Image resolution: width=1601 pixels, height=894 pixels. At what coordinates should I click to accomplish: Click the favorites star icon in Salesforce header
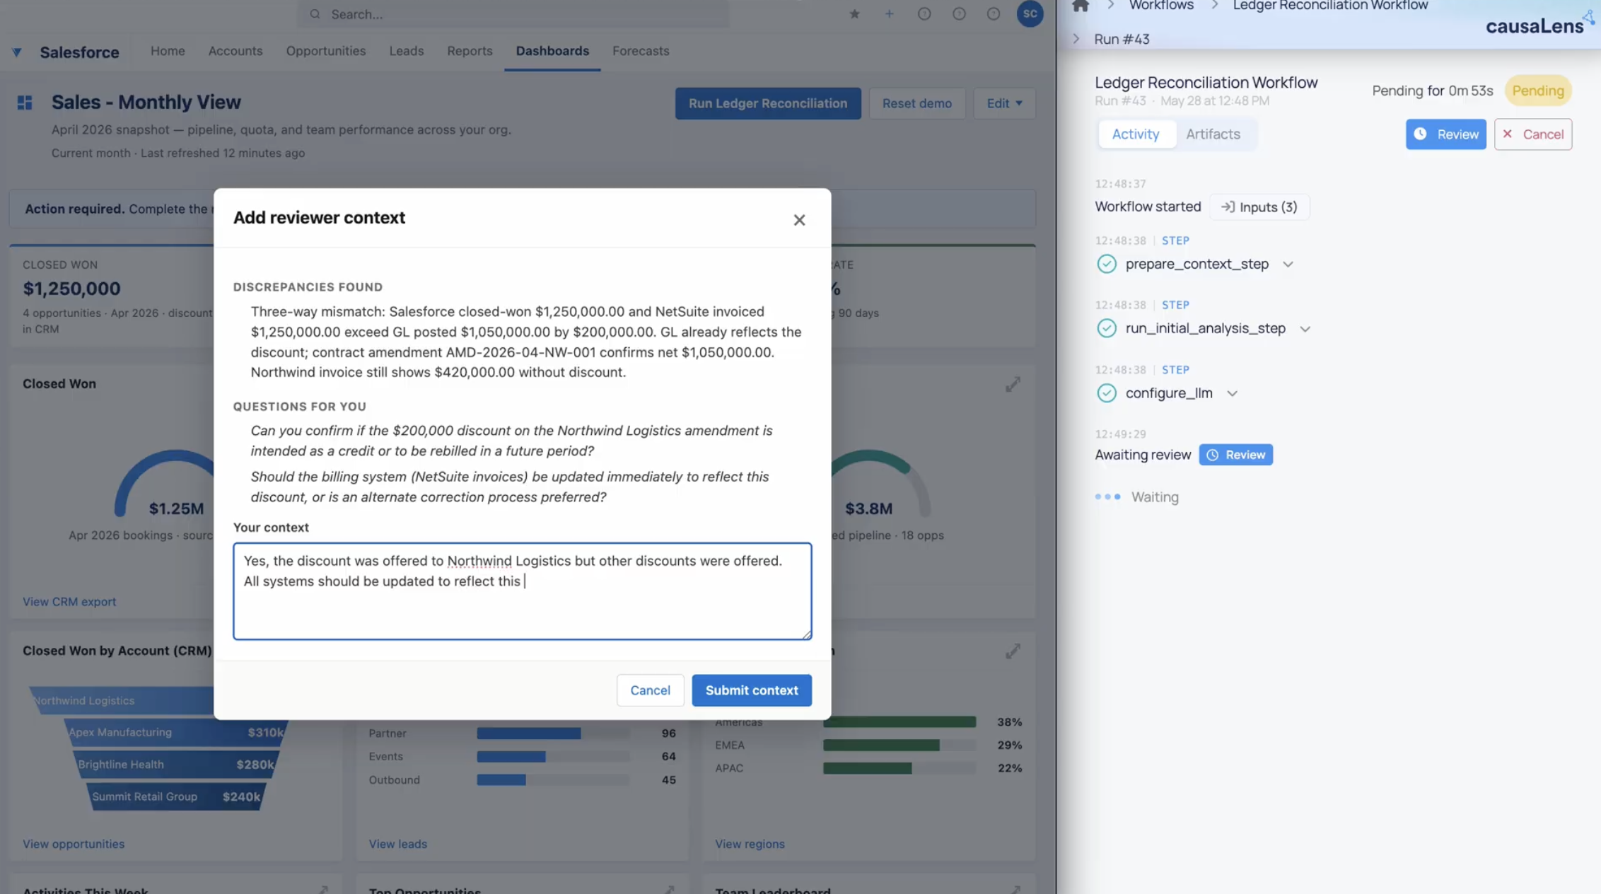(x=854, y=14)
